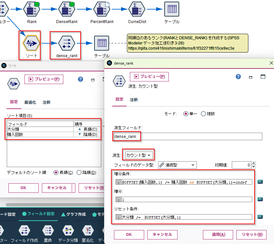274x244 pixels.
Task: Click プレビュー(P) in dense_rank dialog
Action: 149,77
